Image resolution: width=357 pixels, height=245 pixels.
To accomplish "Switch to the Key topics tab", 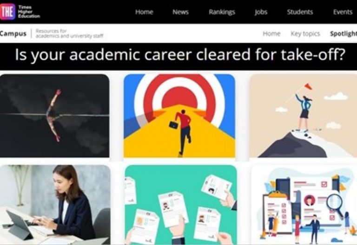I will pyautogui.click(x=305, y=33).
